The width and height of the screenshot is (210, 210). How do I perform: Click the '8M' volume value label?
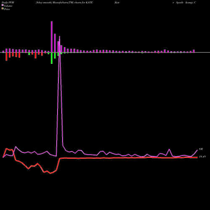click(x=201, y=149)
